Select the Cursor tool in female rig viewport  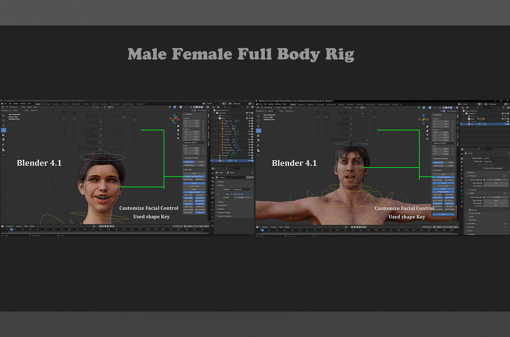4,120
